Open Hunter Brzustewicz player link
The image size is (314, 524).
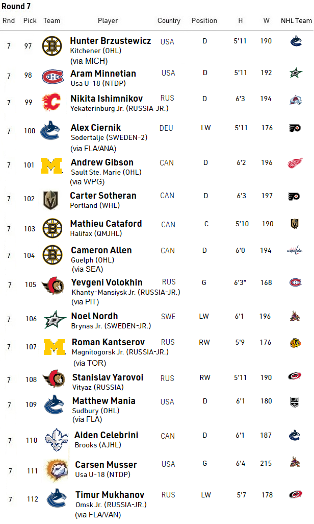pyautogui.click(x=111, y=41)
